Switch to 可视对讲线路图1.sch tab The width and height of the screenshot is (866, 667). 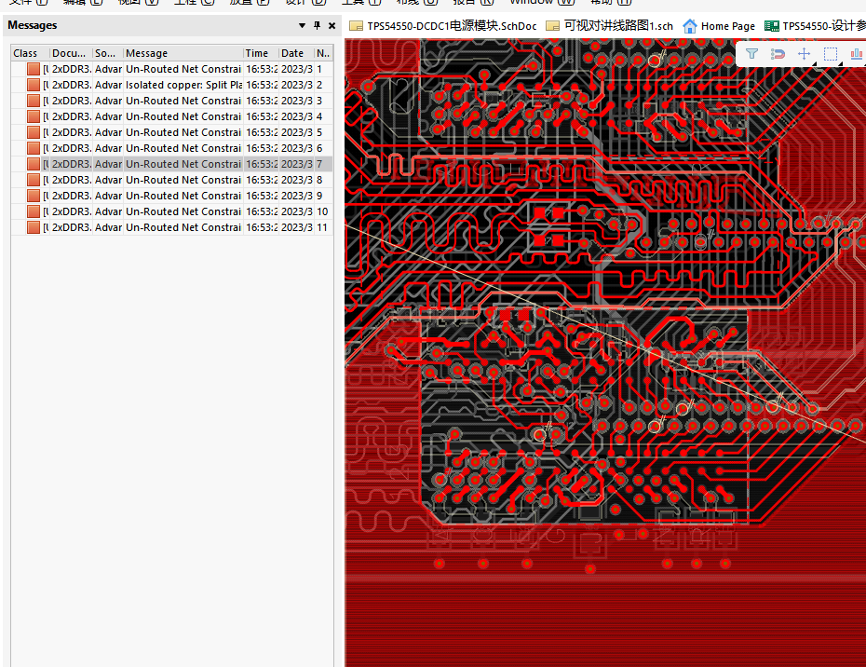[610, 26]
